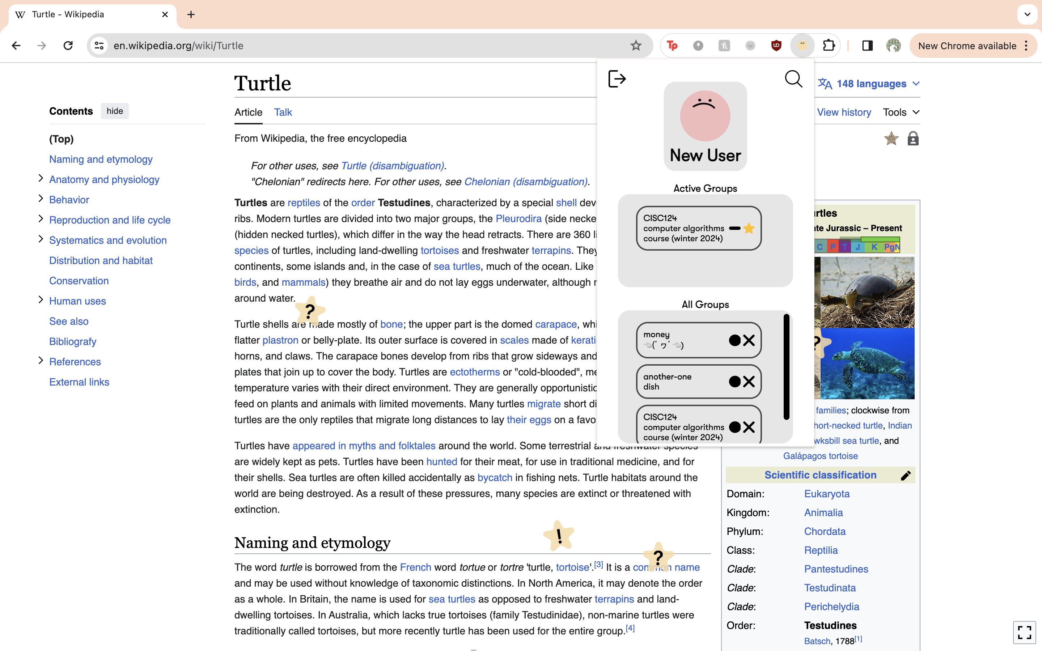Click the X icon on another-one group
The image size is (1042, 651).
(x=749, y=382)
